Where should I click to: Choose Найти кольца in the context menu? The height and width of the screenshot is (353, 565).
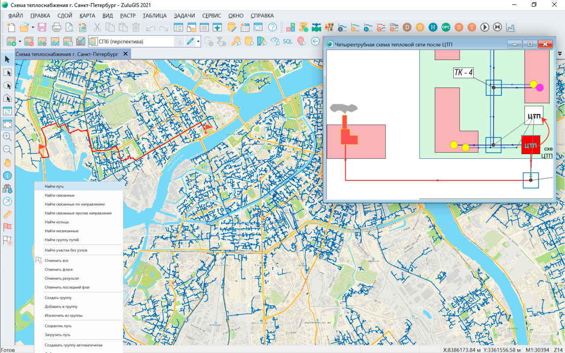pyautogui.click(x=56, y=222)
